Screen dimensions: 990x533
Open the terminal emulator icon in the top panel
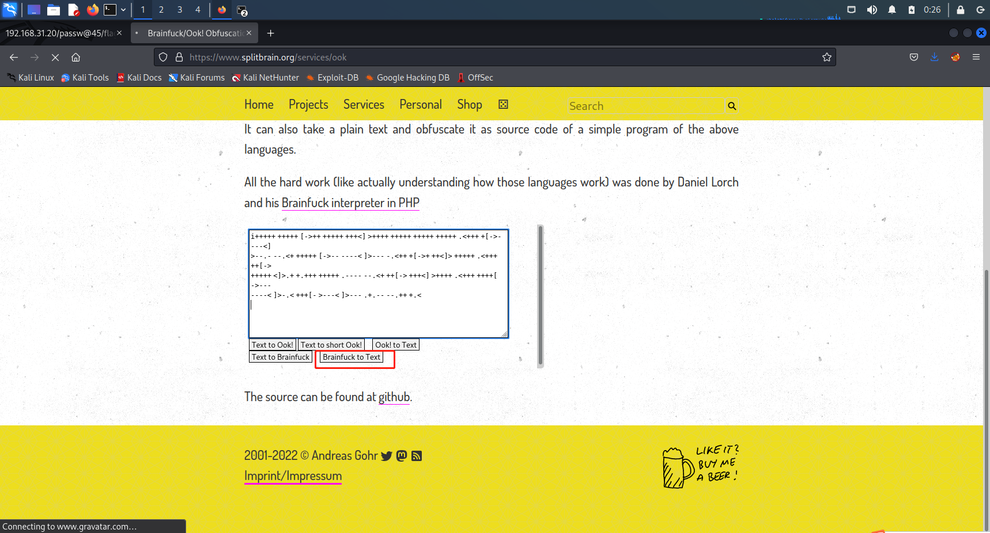pyautogui.click(x=110, y=10)
